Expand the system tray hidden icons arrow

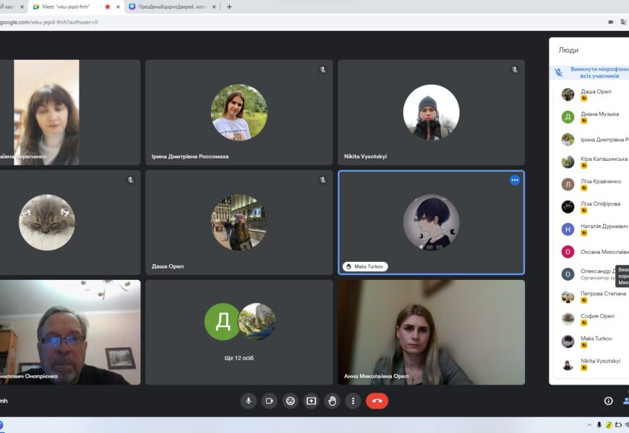tap(589, 425)
